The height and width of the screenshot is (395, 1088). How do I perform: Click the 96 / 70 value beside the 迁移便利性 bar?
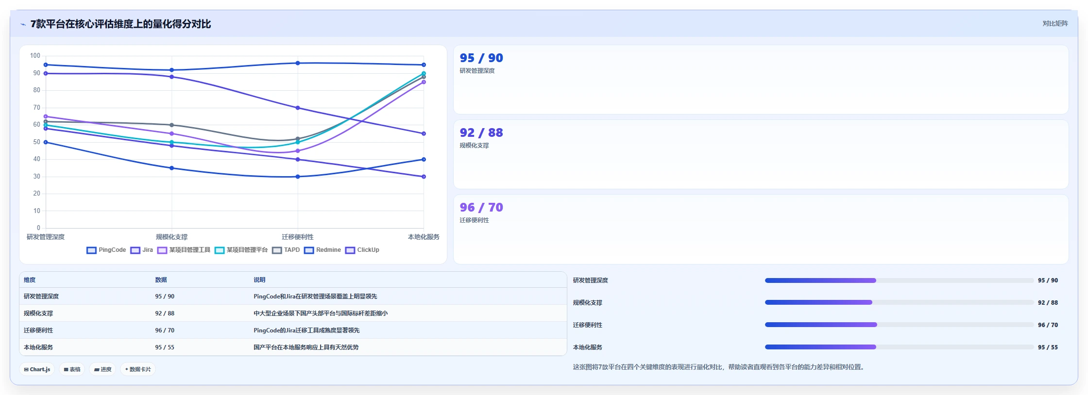click(1048, 325)
